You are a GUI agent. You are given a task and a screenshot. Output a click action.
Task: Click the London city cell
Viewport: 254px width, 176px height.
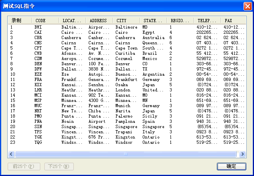point(123,90)
